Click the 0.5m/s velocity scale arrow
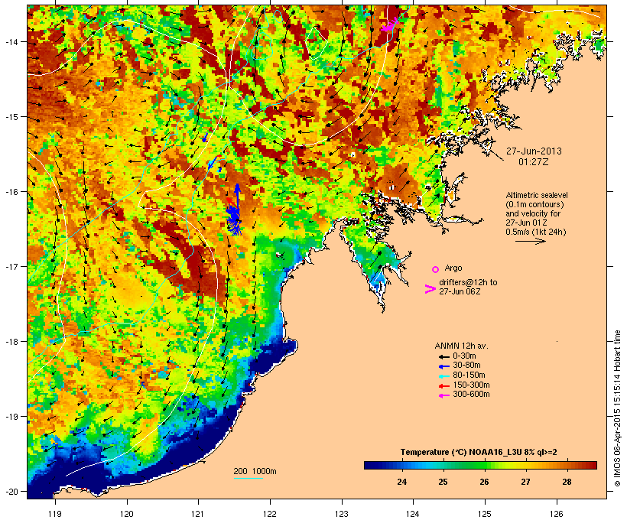The image size is (627, 520). [x=530, y=241]
